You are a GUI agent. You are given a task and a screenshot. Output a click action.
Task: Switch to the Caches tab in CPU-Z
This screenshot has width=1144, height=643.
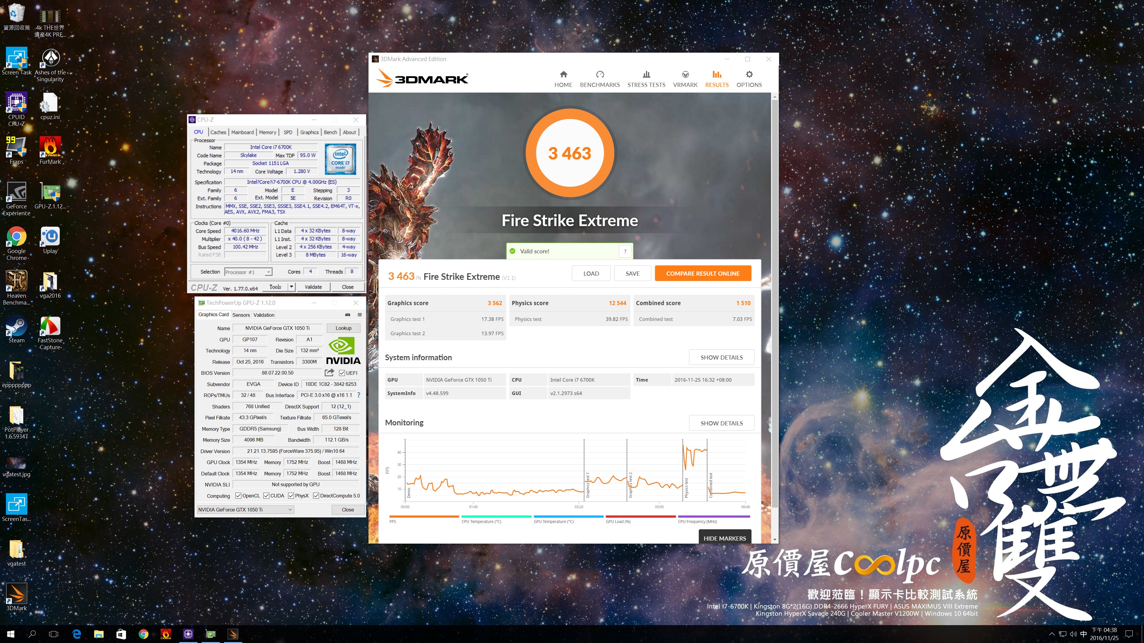click(x=218, y=132)
